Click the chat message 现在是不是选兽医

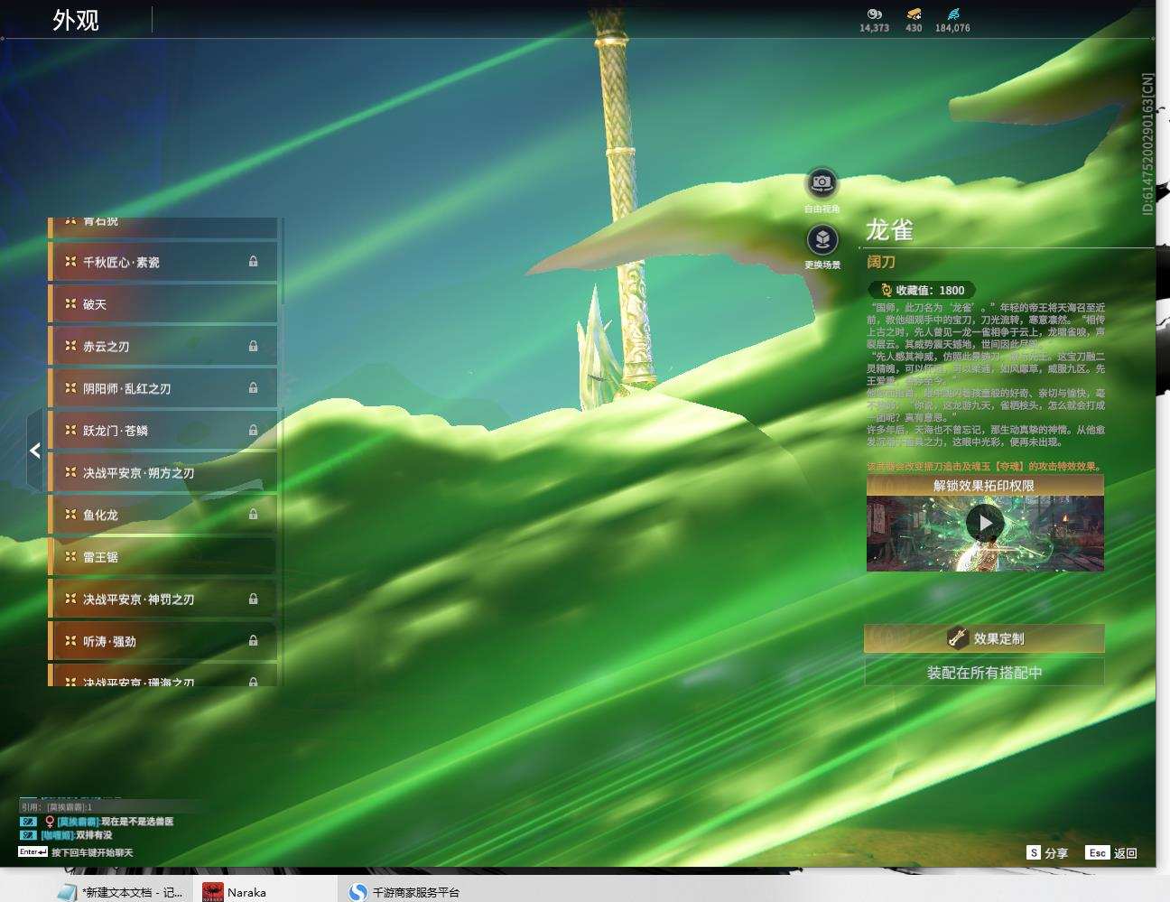(x=137, y=822)
